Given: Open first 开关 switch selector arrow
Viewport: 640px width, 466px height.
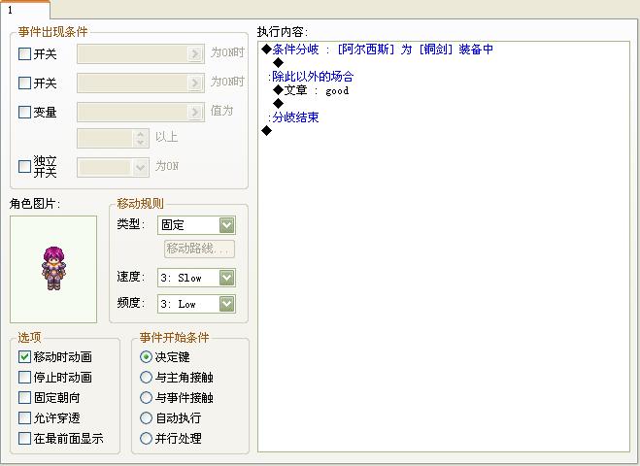Looking at the screenshot, I should click(x=195, y=53).
